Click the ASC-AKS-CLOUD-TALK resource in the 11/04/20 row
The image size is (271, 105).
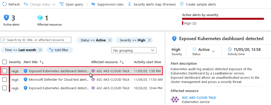click(x=113, y=80)
